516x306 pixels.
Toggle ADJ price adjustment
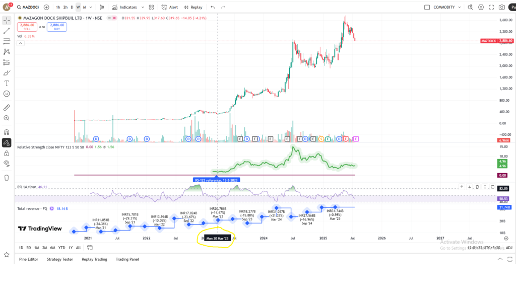[509, 248]
